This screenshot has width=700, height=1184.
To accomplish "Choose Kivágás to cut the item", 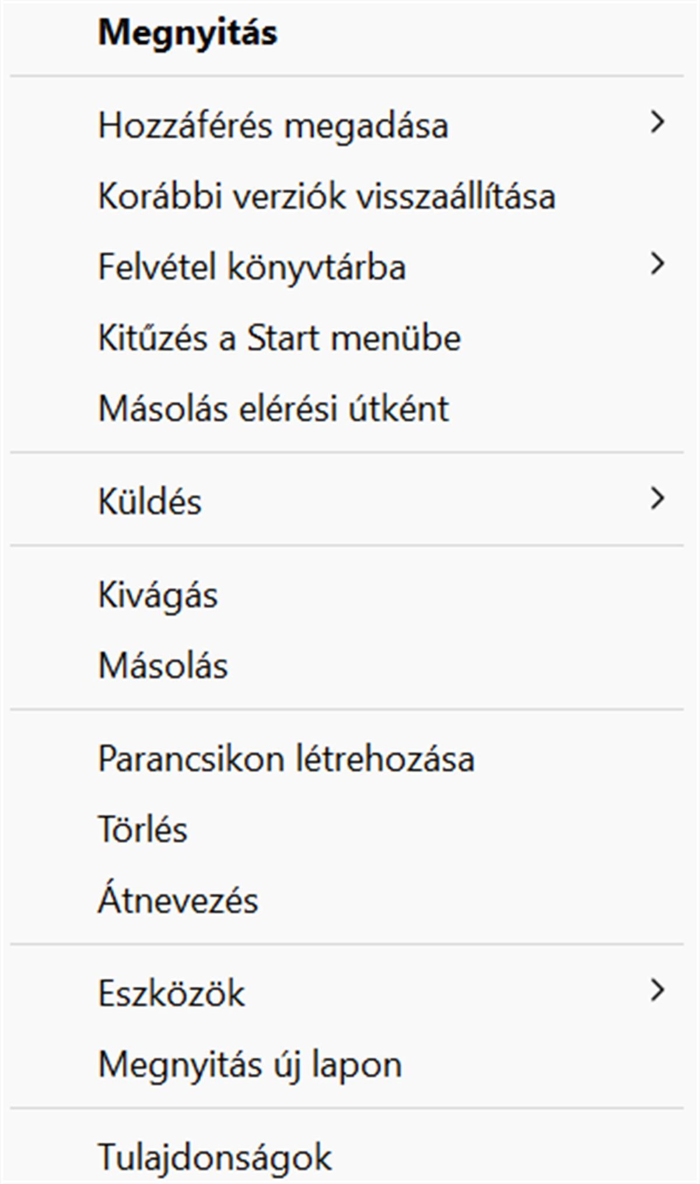I will click(x=157, y=596).
